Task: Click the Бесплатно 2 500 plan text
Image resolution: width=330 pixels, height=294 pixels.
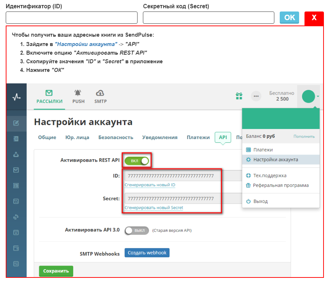Action: 282,96
